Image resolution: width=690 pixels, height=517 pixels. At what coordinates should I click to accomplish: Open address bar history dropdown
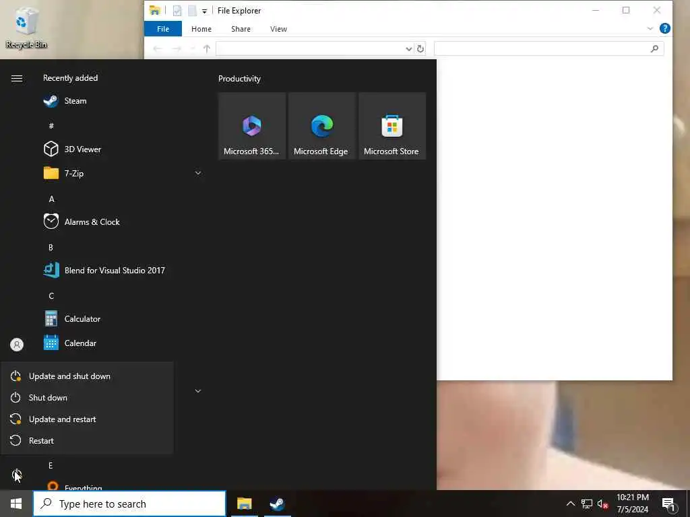tap(409, 48)
